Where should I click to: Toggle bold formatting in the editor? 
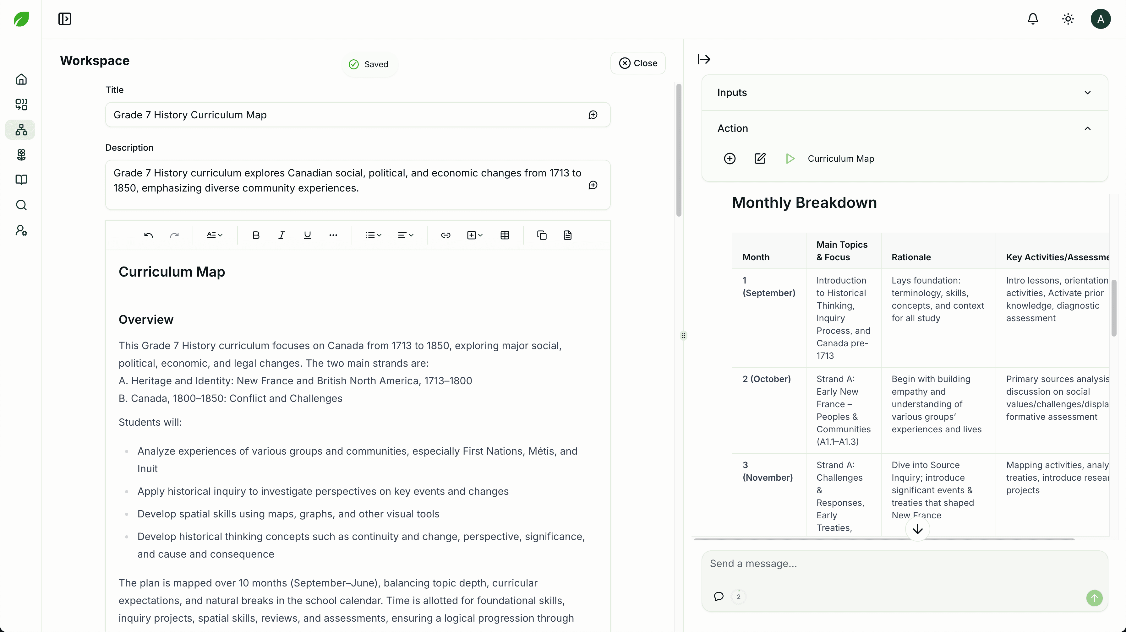point(256,235)
